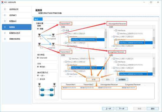Screen dimensions: 162x112
Task: Click the Transmitter1 tree vertical scrollbar
Action: coord(106,39)
